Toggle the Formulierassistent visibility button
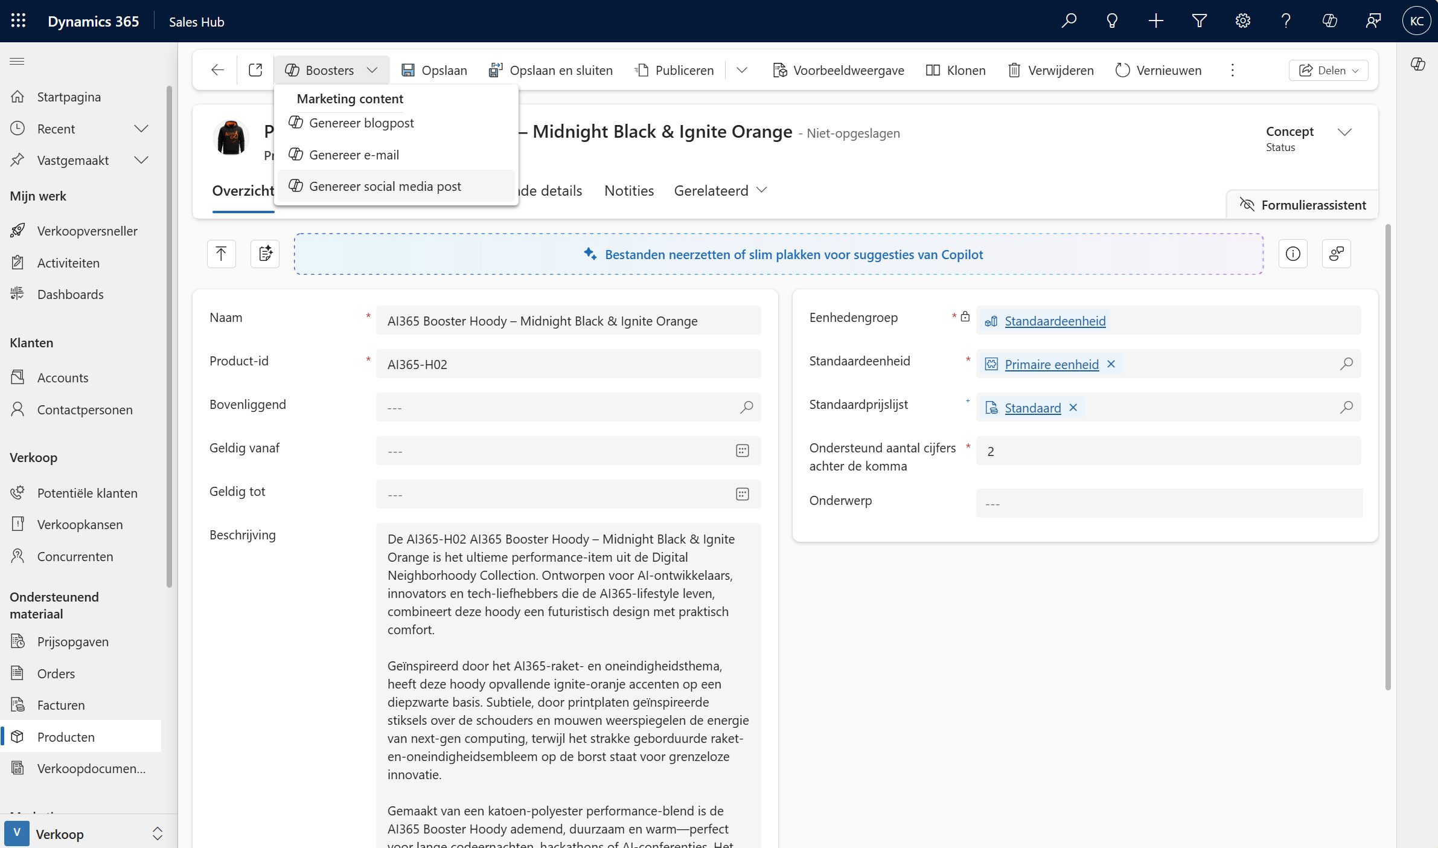Image resolution: width=1438 pixels, height=848 pixels. [1303, 205]
